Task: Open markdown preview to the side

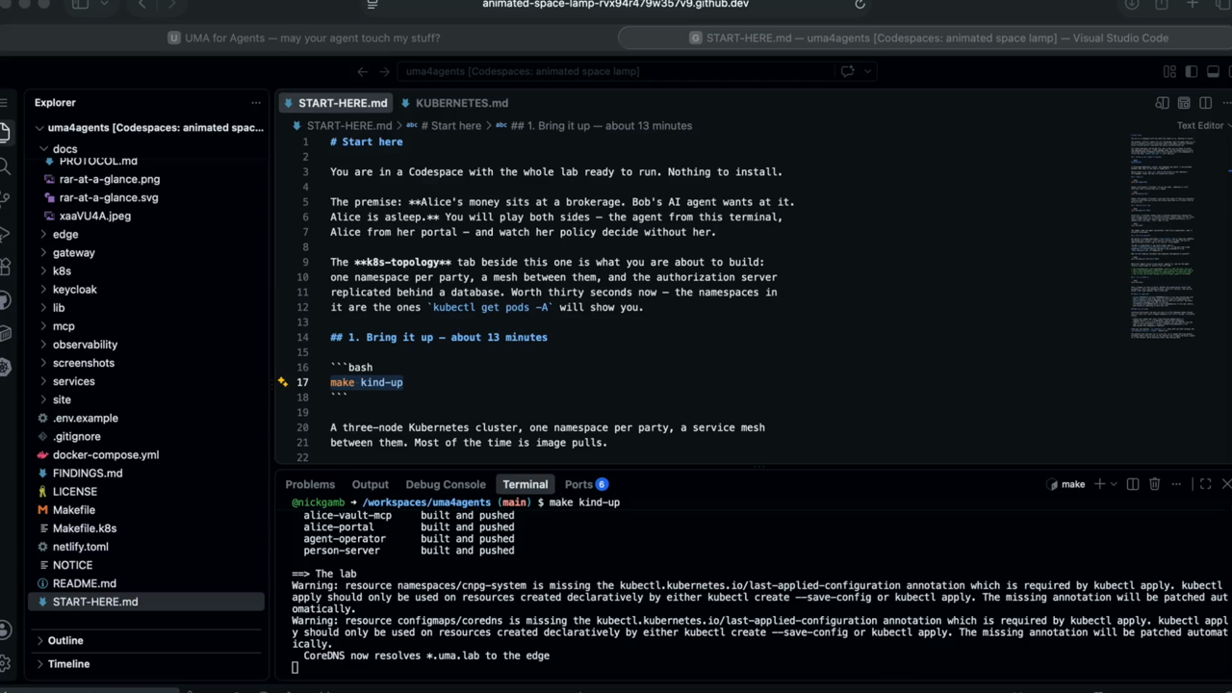Action: pyautogui.click(x=1163, y=103)
